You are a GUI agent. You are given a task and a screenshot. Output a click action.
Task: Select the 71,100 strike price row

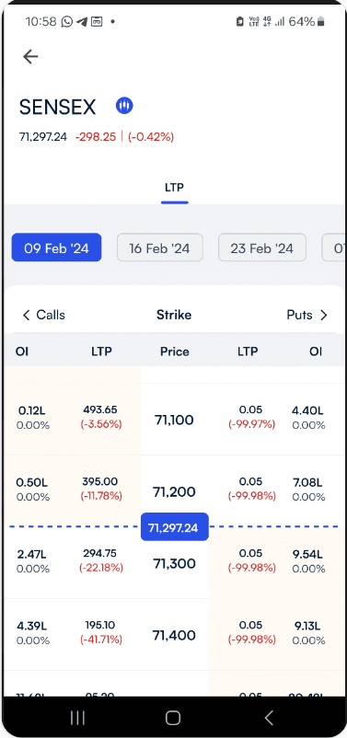(174, 419)
